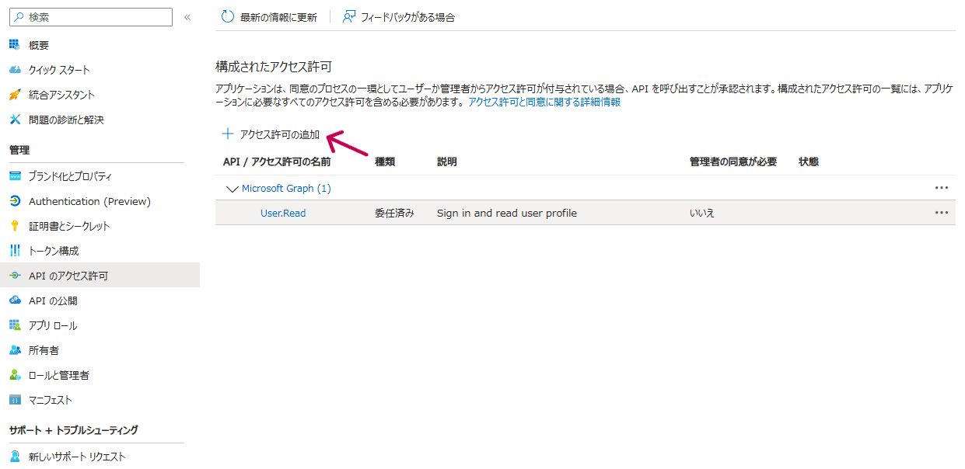Open the Microsoft Graph row ellipsis menu
This screenshot has width=965, height=469.
tap(942, 187)
